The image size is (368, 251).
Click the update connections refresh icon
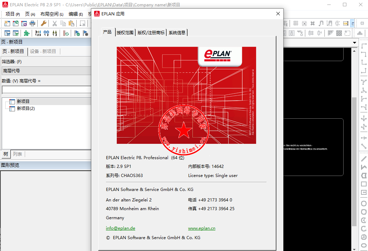66,33
